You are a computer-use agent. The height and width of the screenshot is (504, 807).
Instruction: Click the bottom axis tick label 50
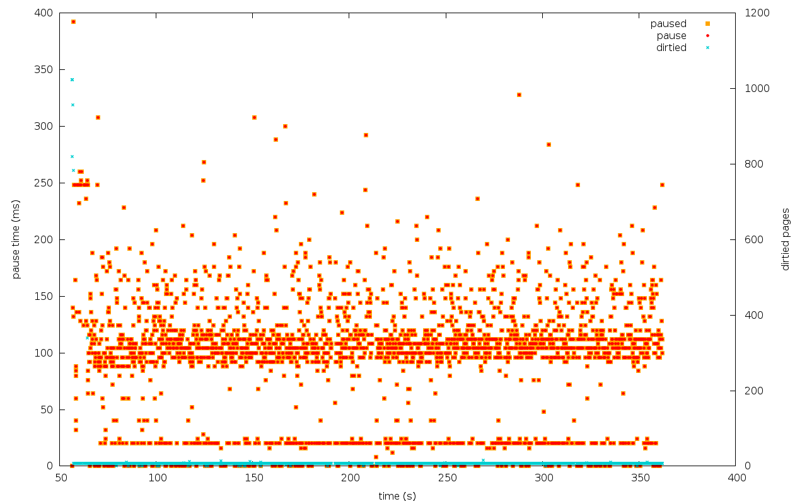[x=61, y=478]
